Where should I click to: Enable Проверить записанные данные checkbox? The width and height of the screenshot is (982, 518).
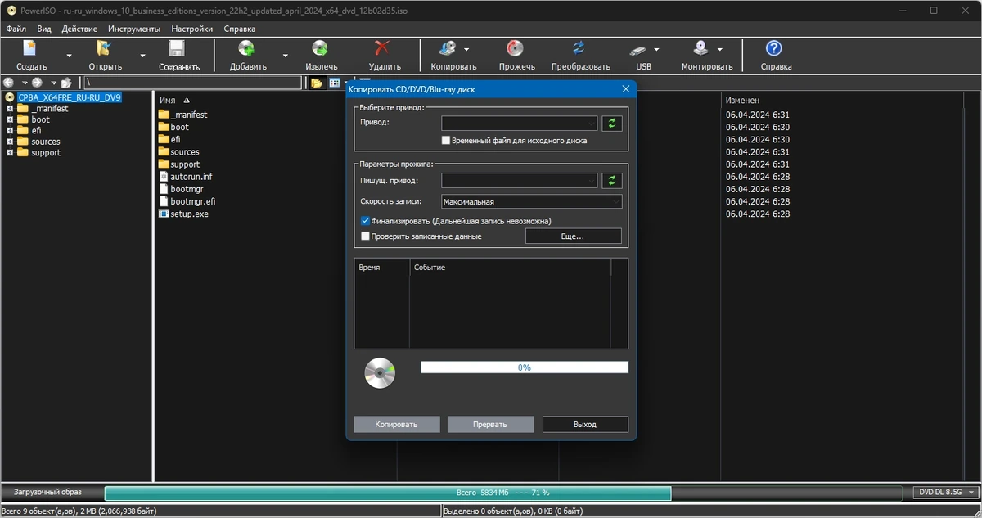[x=365, y=236]
